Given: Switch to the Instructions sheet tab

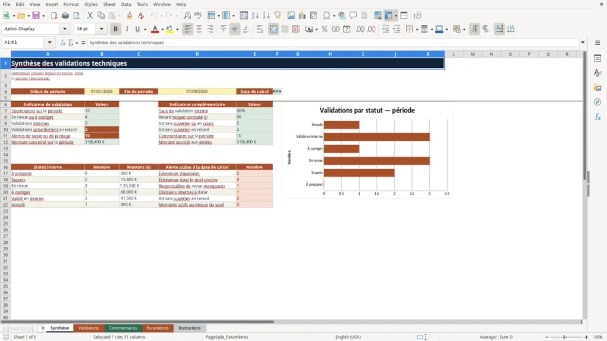Looking at the screenshot, I should [x=189, y=328].
